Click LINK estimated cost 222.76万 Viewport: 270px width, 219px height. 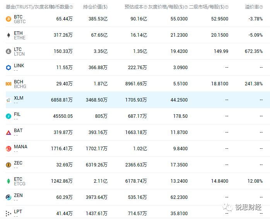click(x=137, y=68)
